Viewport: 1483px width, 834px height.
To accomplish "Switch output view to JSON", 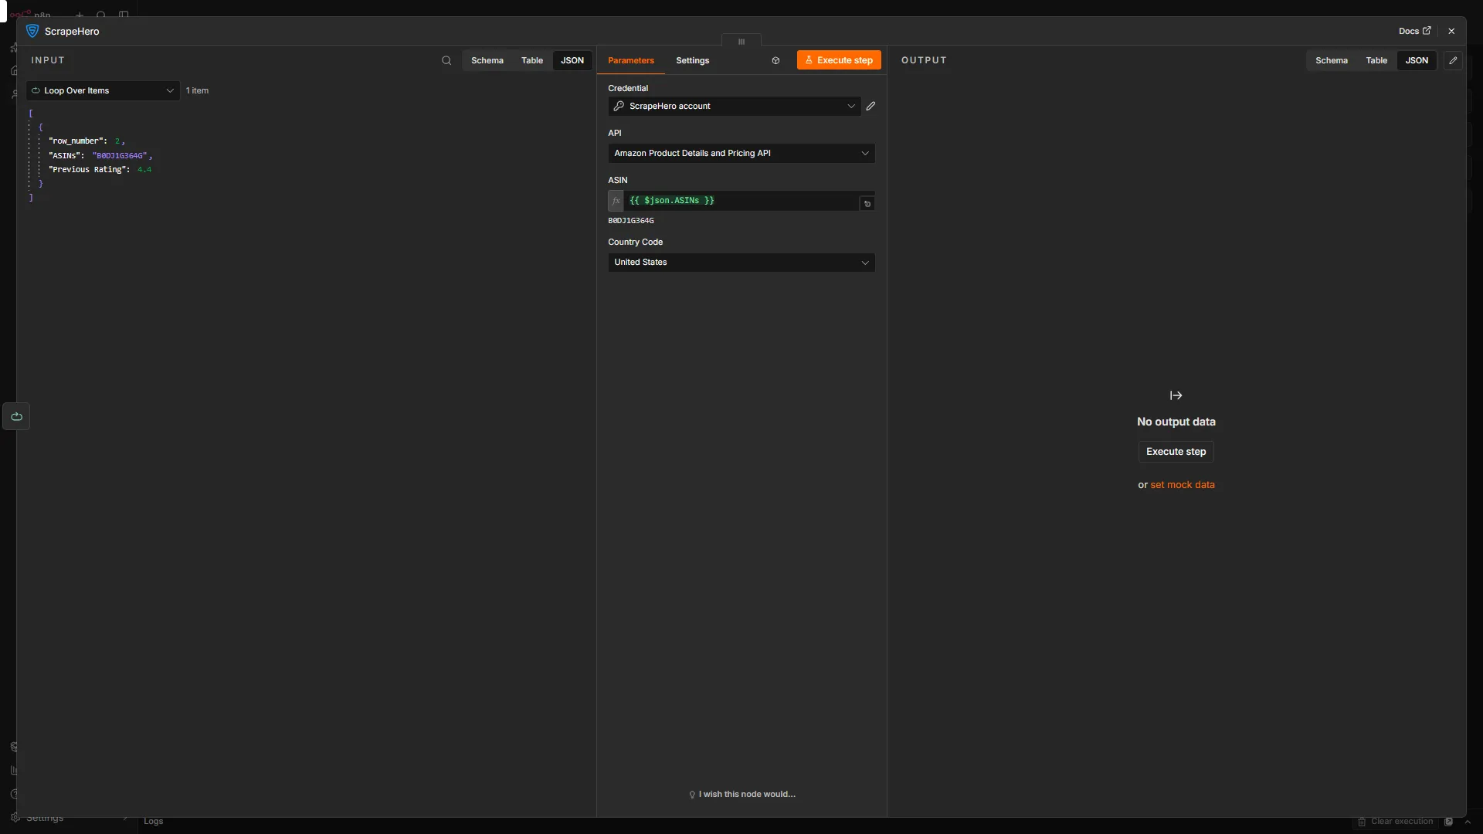I will coord(1416,60).
